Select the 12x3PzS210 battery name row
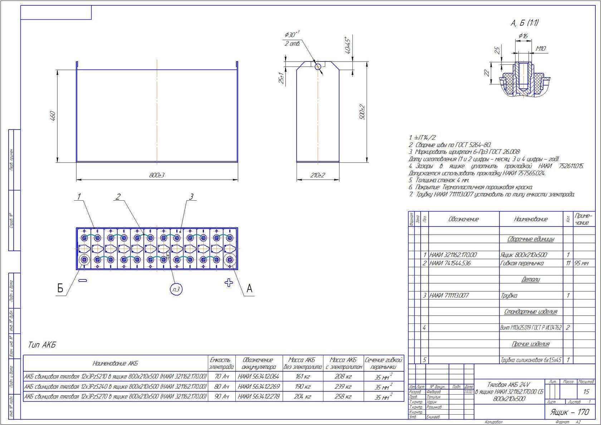Screen dimensions: 601x425 [x=115, y=376]
